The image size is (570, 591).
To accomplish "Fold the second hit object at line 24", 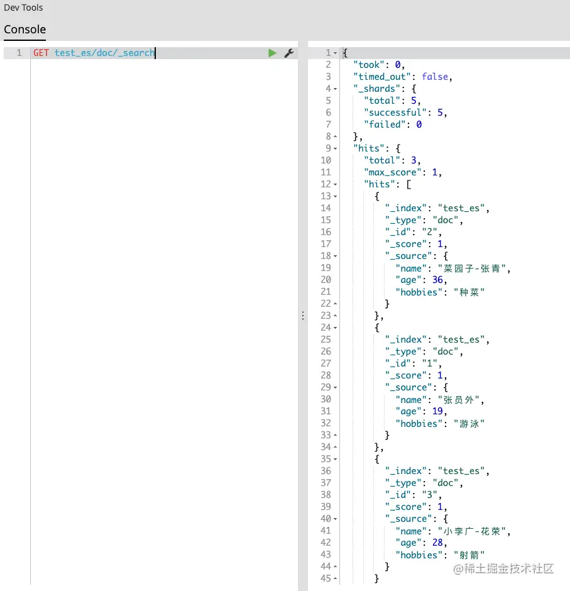I will tap(336, 328).
